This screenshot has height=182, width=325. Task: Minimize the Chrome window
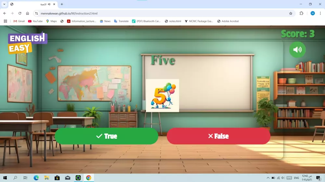(301, 4)
